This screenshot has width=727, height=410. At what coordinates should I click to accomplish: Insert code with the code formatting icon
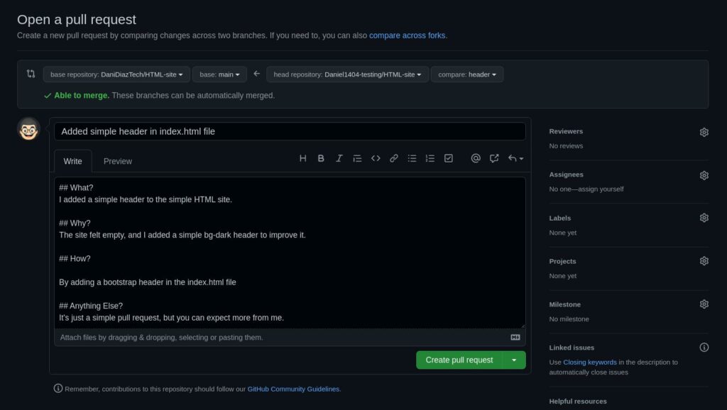tap(376, 158)
